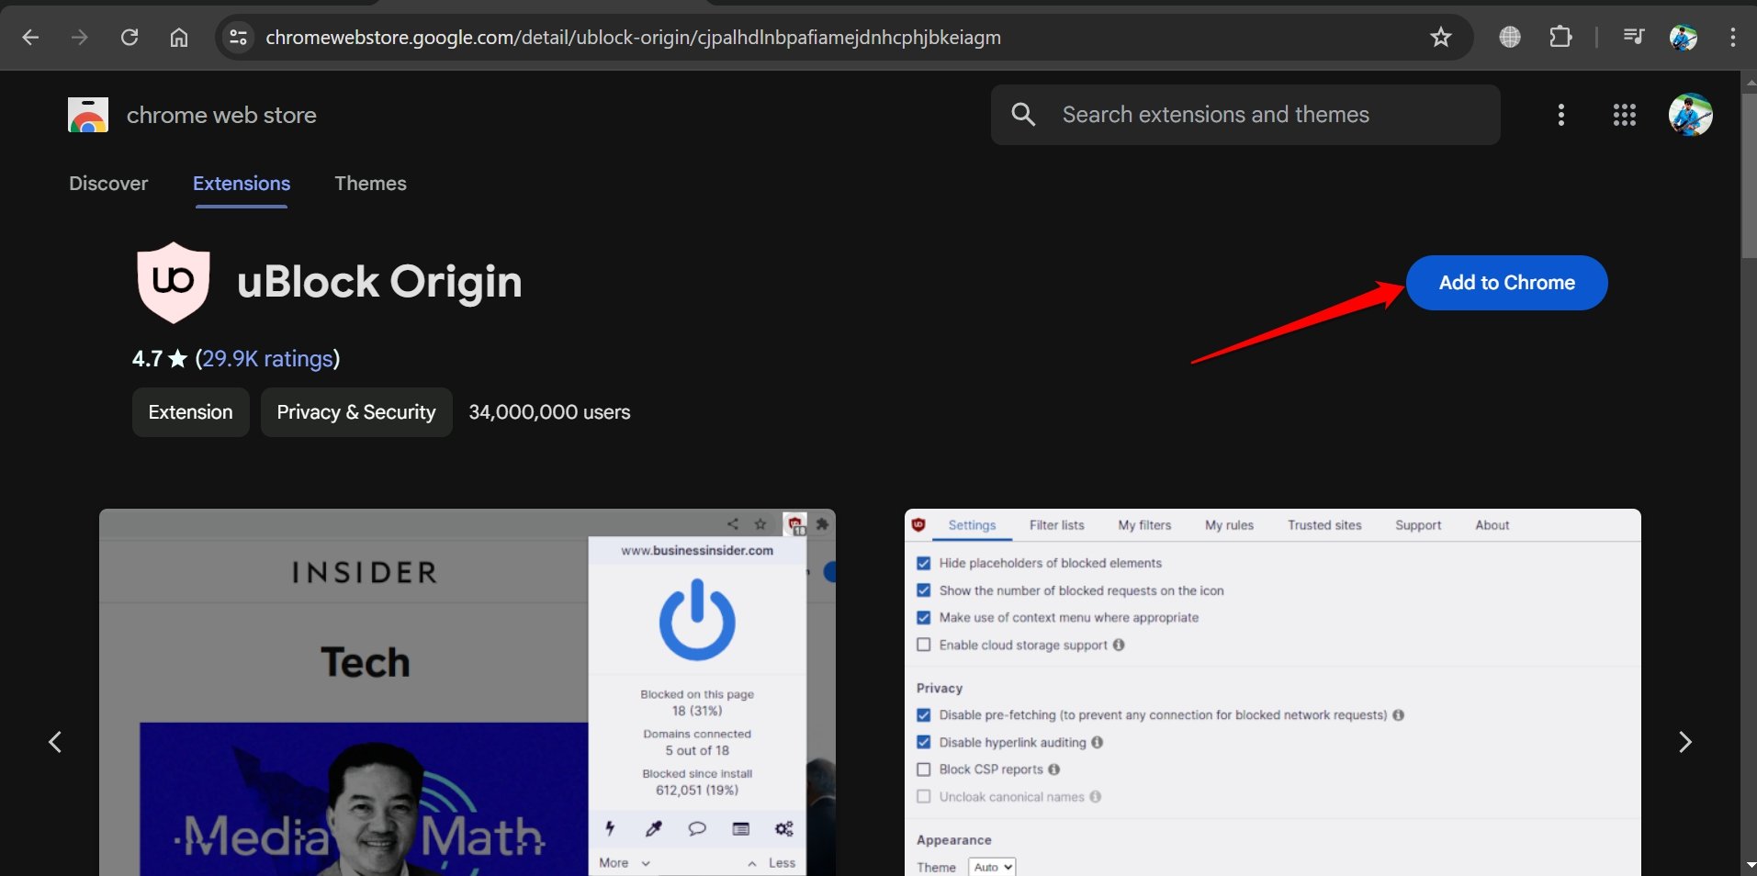Image resolution: width=1757 pixels, height=876 pixels.
Task: Open the Google apps grid
Action: 1625,115
